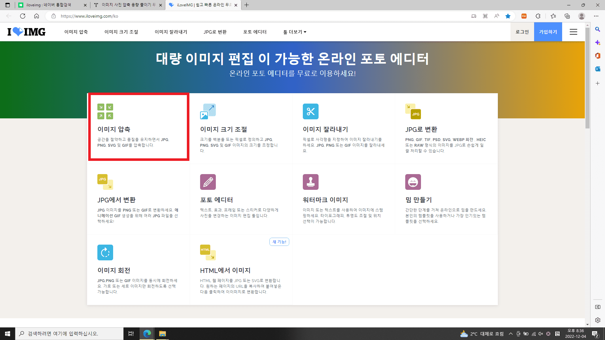Open the 이미지 압축 compress tool icon
Screen dimensions: 605x340
click(x=105, y=111)
